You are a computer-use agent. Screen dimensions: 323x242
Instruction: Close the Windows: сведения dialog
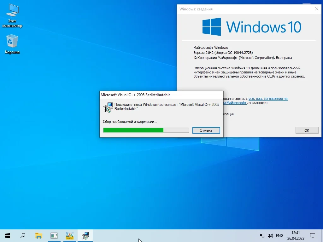pos(317,9)
